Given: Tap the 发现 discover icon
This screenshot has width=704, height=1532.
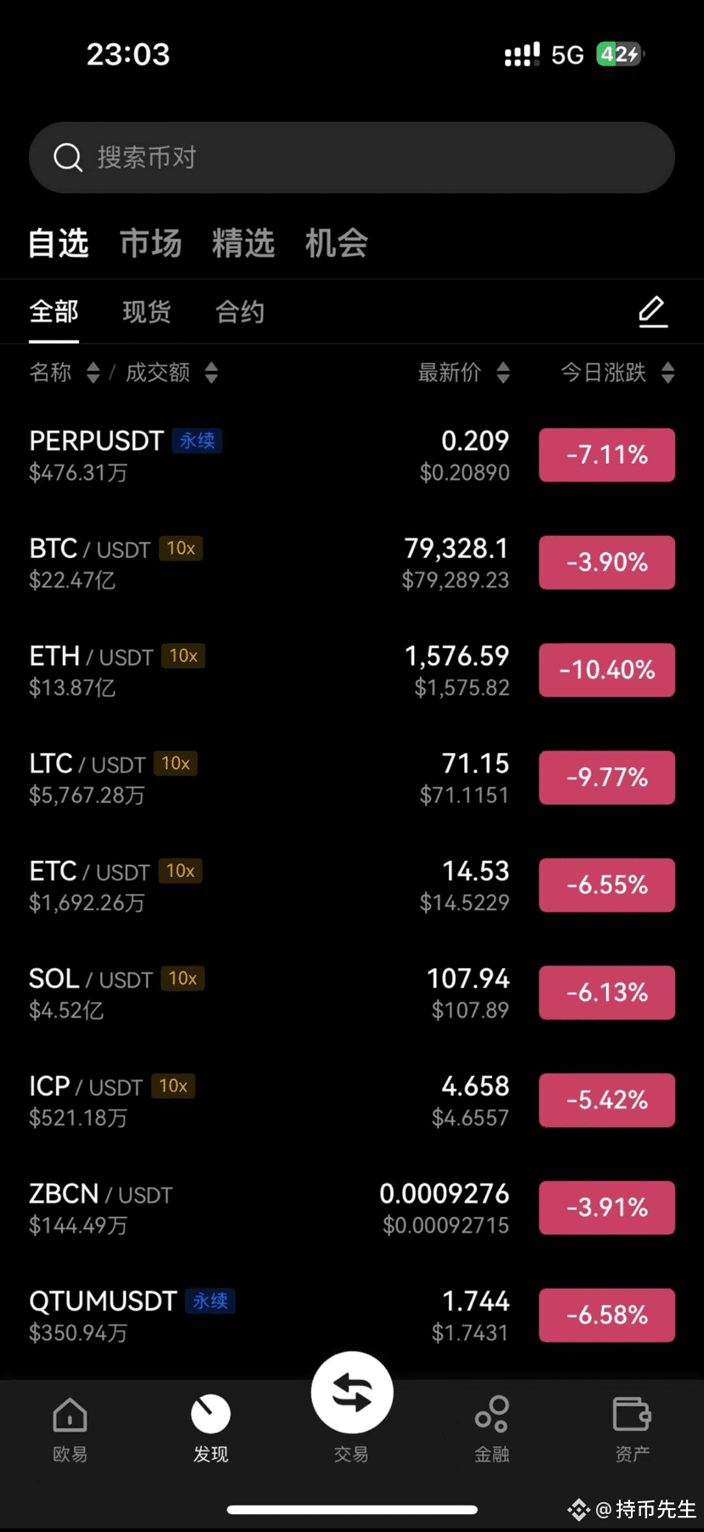Looking at the screenshot, I should pos(211,1414).
